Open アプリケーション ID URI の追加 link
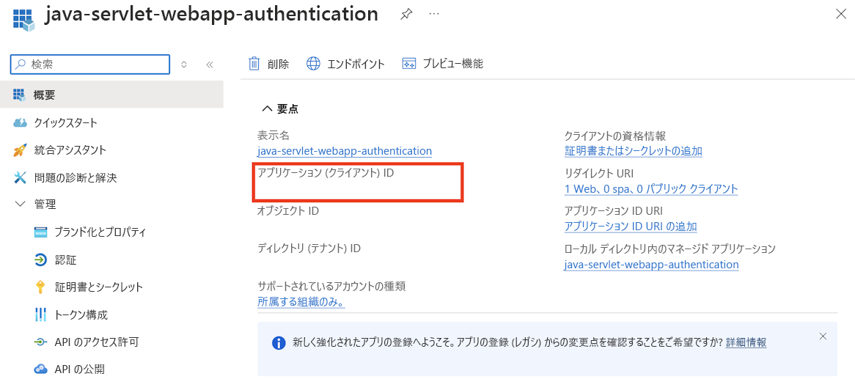The image size is (855, 379). (631, 227)
